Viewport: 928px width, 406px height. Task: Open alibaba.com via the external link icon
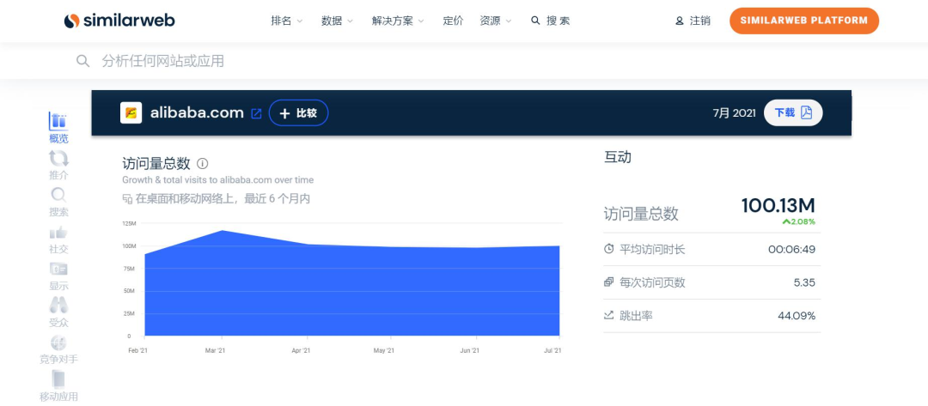[x=256, y=113]
